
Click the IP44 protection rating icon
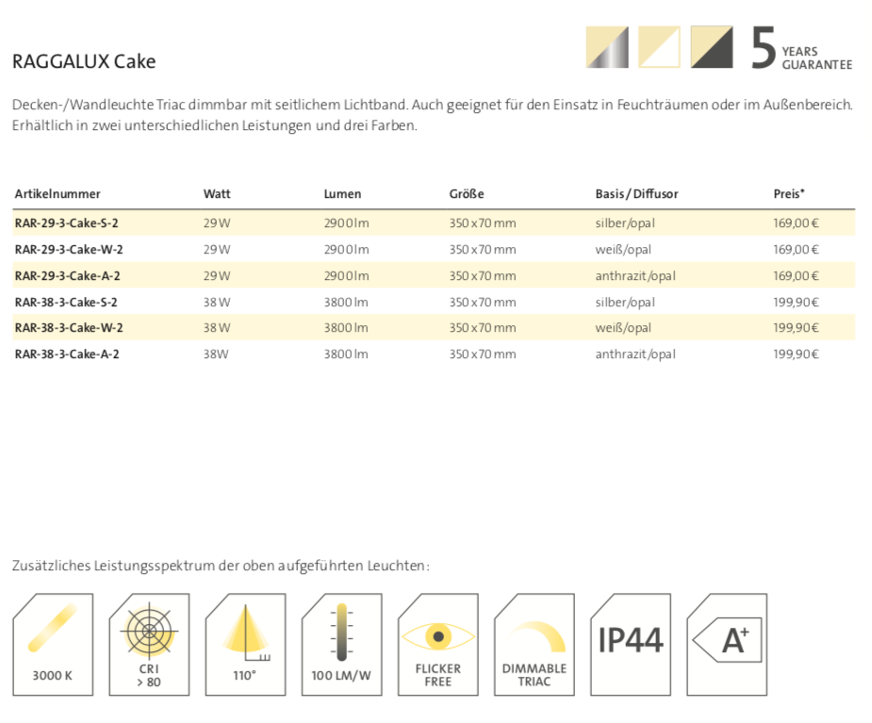(630, 645)
